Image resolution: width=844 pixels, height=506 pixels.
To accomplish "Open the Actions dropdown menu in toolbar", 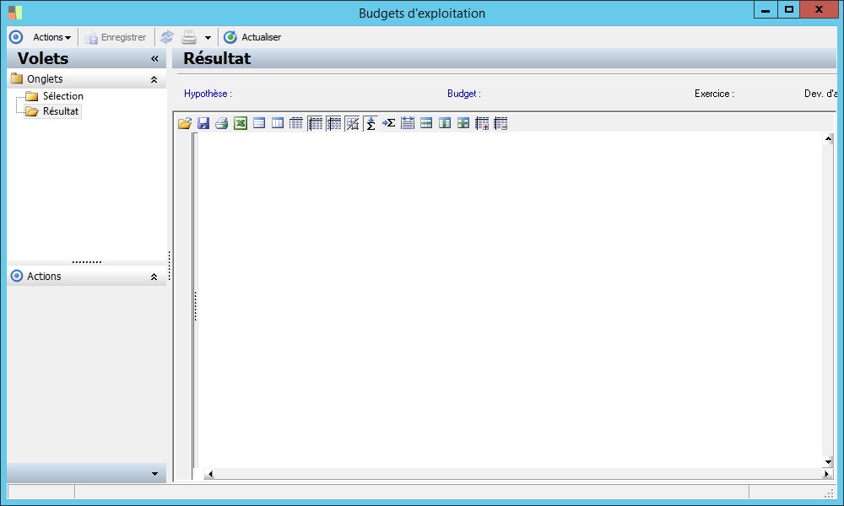I will [x=51, y=37].
